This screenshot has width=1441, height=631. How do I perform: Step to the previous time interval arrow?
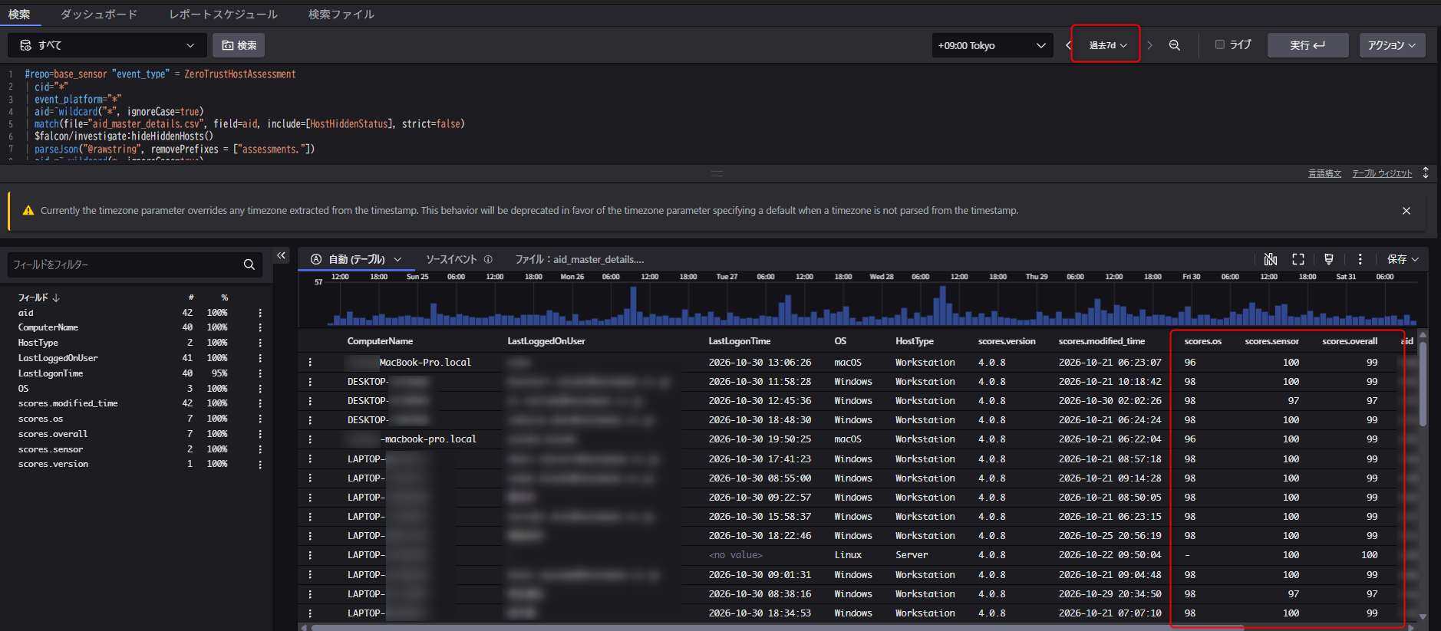pyautogui.click(x=1068, y=45)
